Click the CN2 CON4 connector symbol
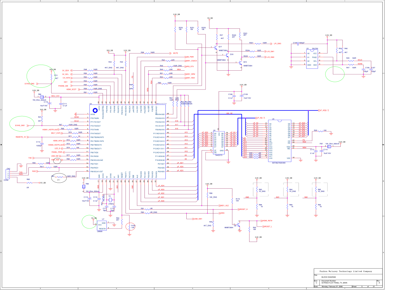 8,174
